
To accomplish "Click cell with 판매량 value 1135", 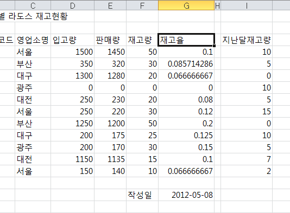I will coord(110,159).
